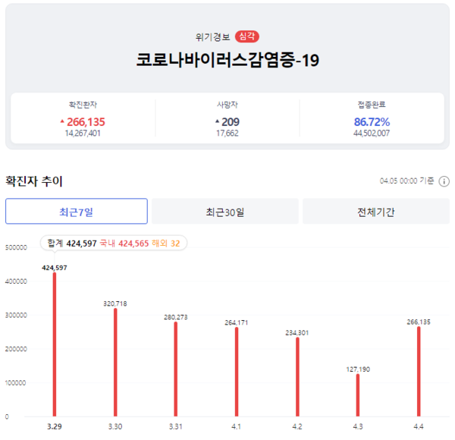
Task: Select the 4.4 bar in chart
Action: pyautogui.click(x=419, y=372)
